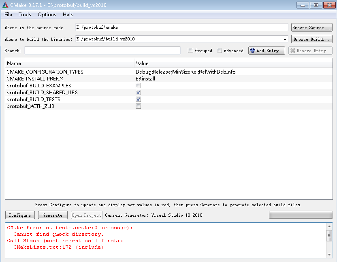Focus the Search input field

point(102,51)
